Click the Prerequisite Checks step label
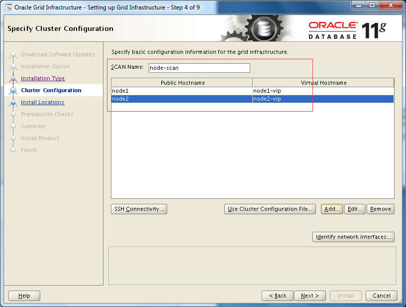Screen dimensions: 406x307 (x=47, y=114)
